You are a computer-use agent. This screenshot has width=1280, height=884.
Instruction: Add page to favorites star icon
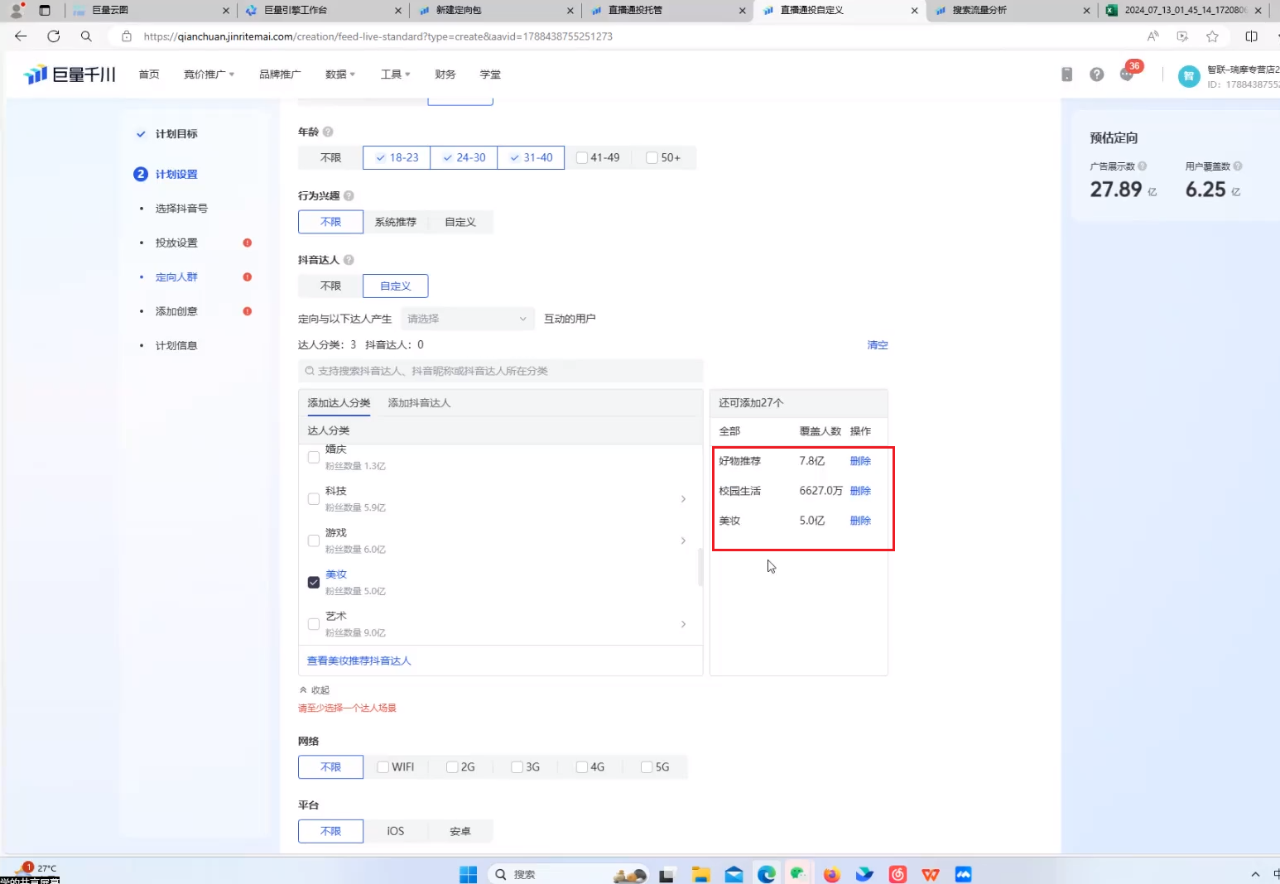[x=1212, y=36]
